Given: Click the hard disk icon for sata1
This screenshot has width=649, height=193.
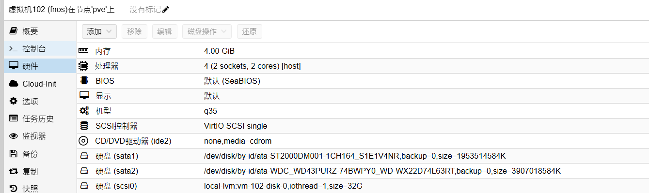Looking at the screenshot, I should [84, 156].
